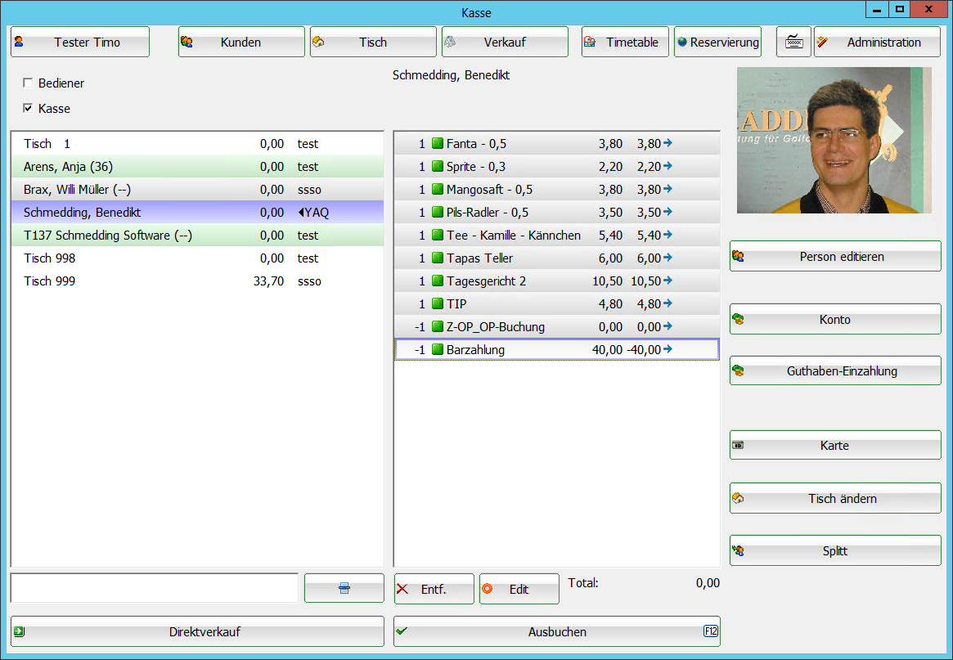Click the customer photo thumbnail
Image resolution: width=953 pixels, height=660 pixels.
[x=834, y=140]
